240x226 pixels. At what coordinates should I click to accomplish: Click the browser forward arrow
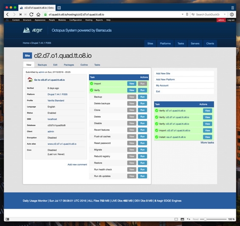[x=14, y=14]
